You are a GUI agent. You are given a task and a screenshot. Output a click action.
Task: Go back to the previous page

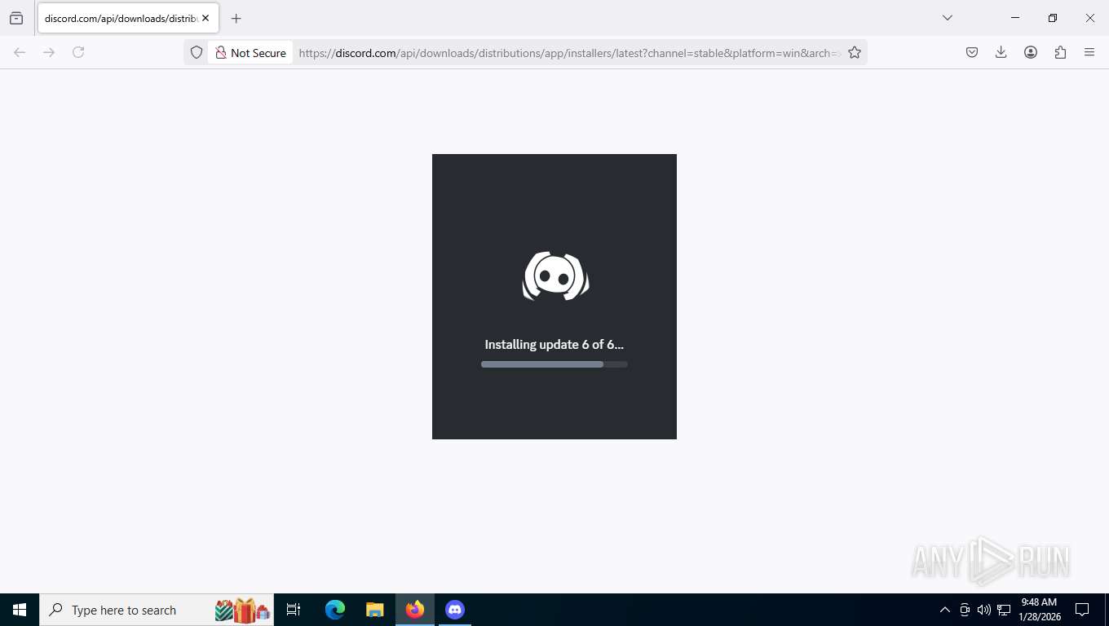coord(20,52)
